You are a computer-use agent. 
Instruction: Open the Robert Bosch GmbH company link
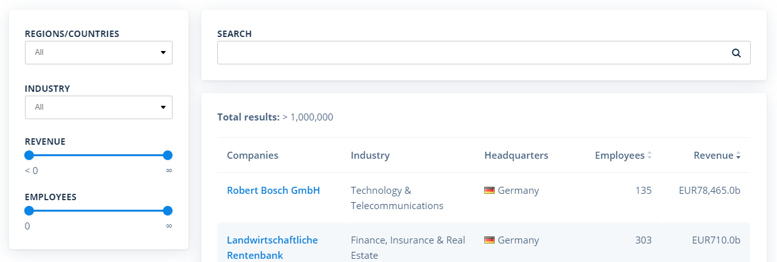coord(273,190)
